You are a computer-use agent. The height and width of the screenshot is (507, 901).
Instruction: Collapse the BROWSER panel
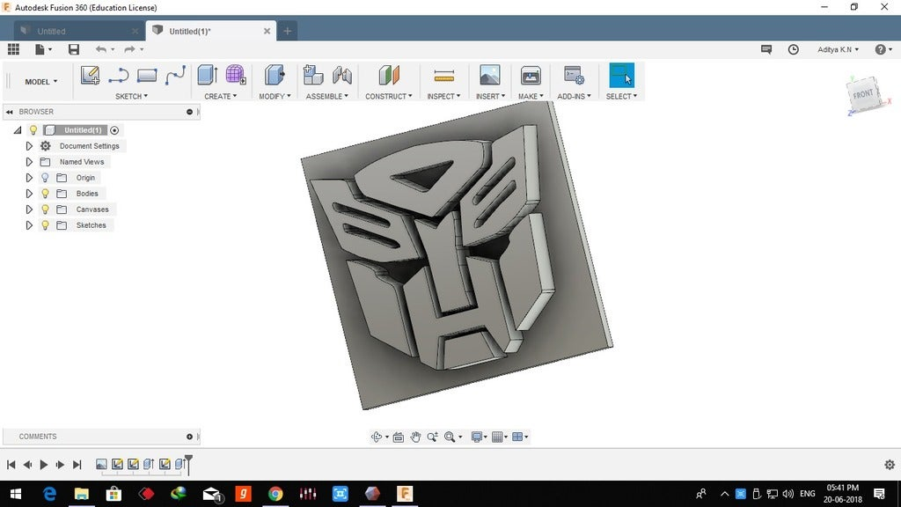pyautogui.click(x=8, y=112)
